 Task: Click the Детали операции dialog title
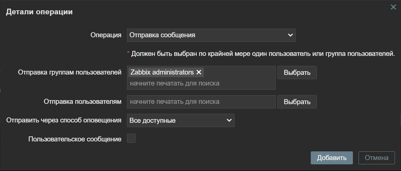(39, 12)
